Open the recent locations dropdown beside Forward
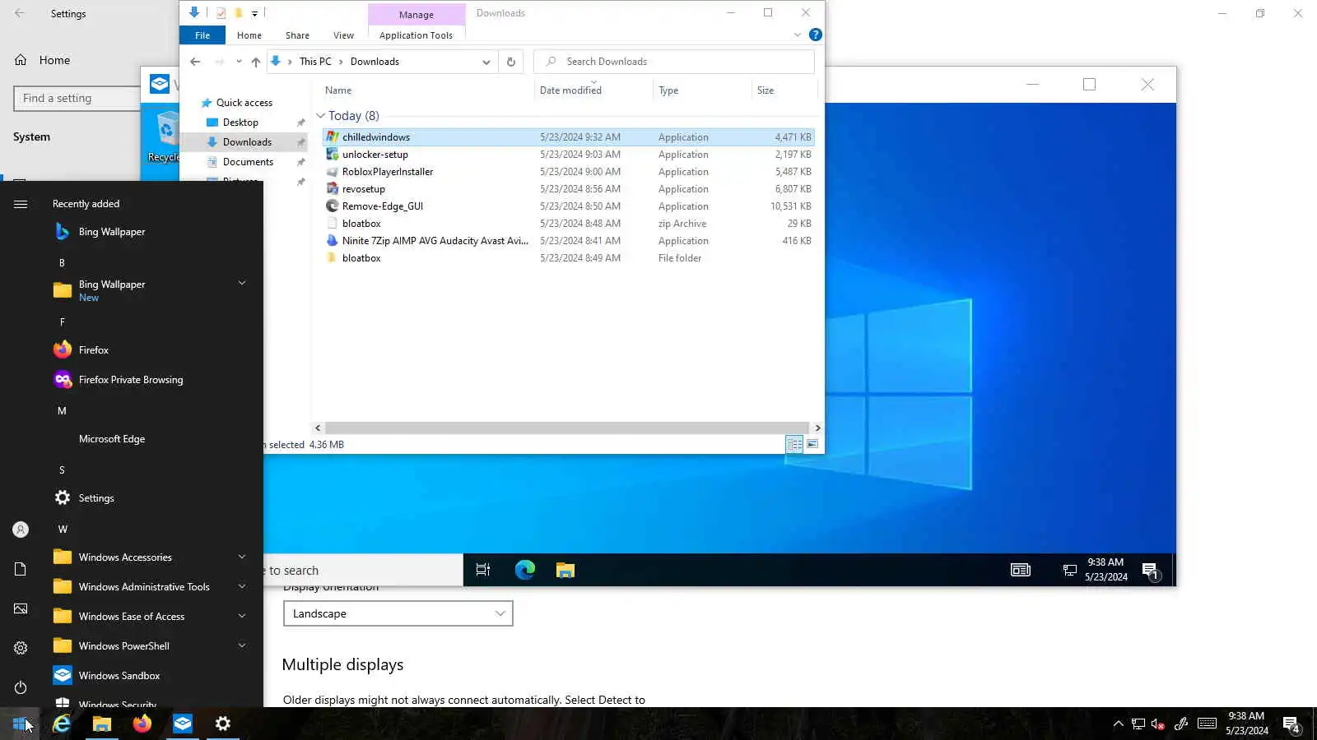Screen dimensions: 1317x740 point(239,62)
